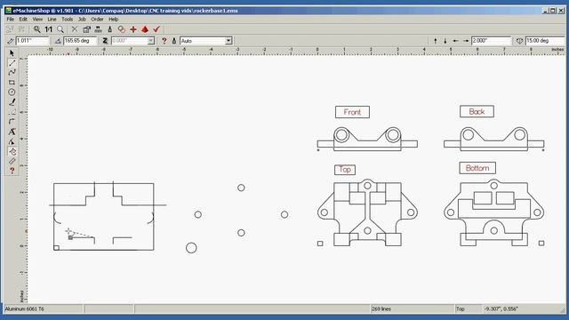The height and width of the screenshot is (320, 569).
Task: Click the zoom window magnifier icon
Action: pyautogui.click(x=60, y=29)
